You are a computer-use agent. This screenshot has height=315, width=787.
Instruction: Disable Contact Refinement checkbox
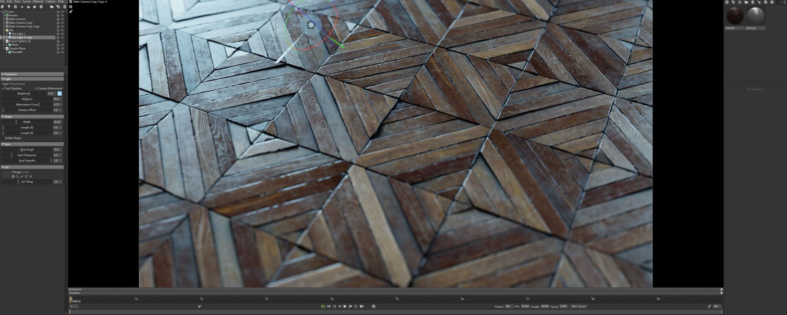36,88
